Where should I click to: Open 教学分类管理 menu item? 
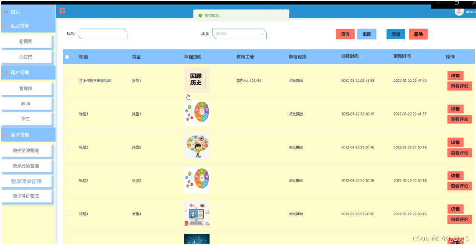(x=26, y=166)
